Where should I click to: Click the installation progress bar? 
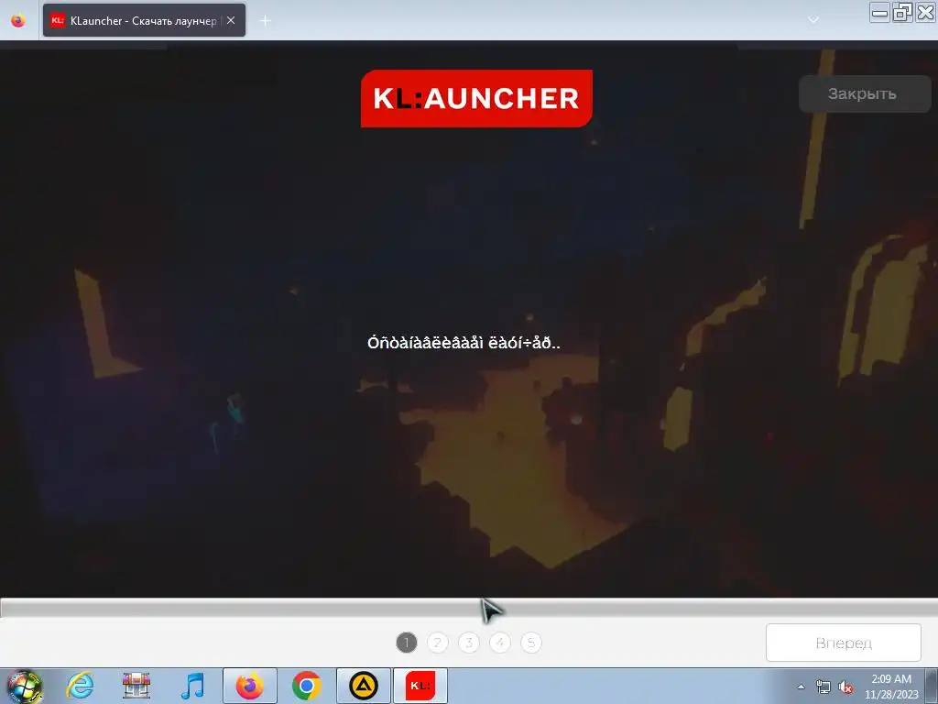click(469, 608)
